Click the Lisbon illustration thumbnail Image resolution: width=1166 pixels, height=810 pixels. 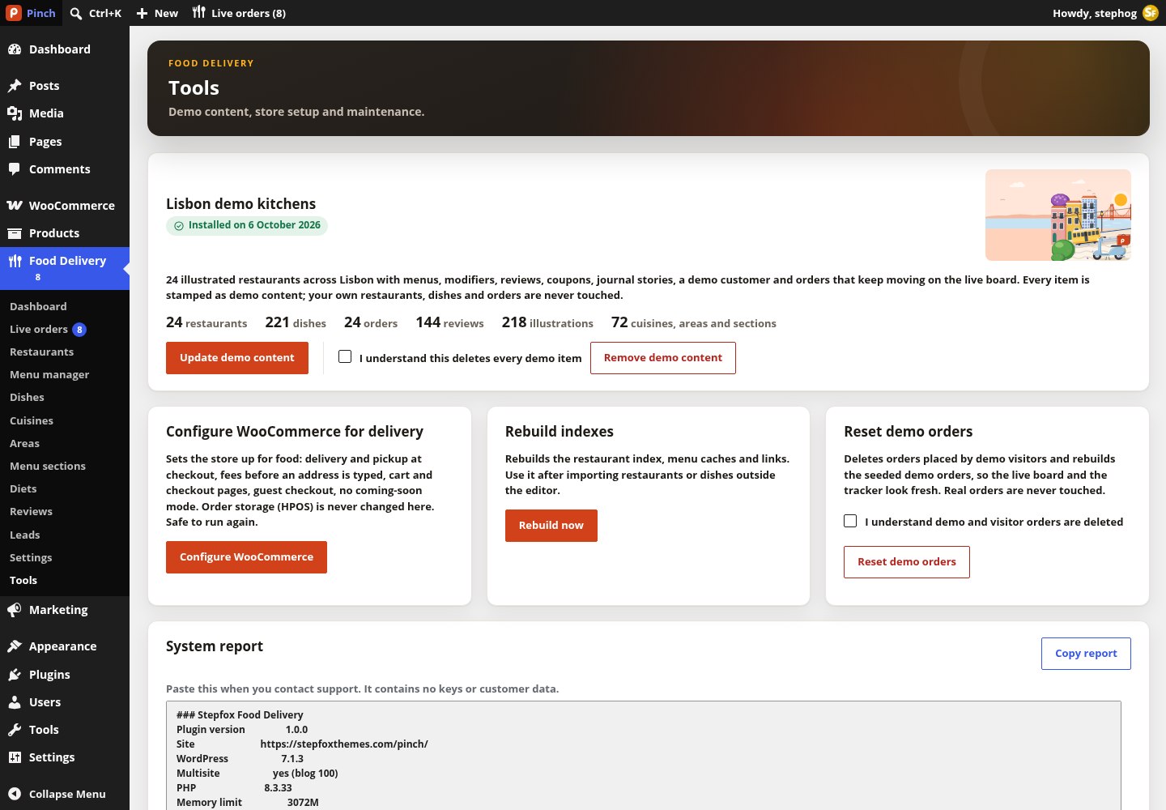[1058, 215]
